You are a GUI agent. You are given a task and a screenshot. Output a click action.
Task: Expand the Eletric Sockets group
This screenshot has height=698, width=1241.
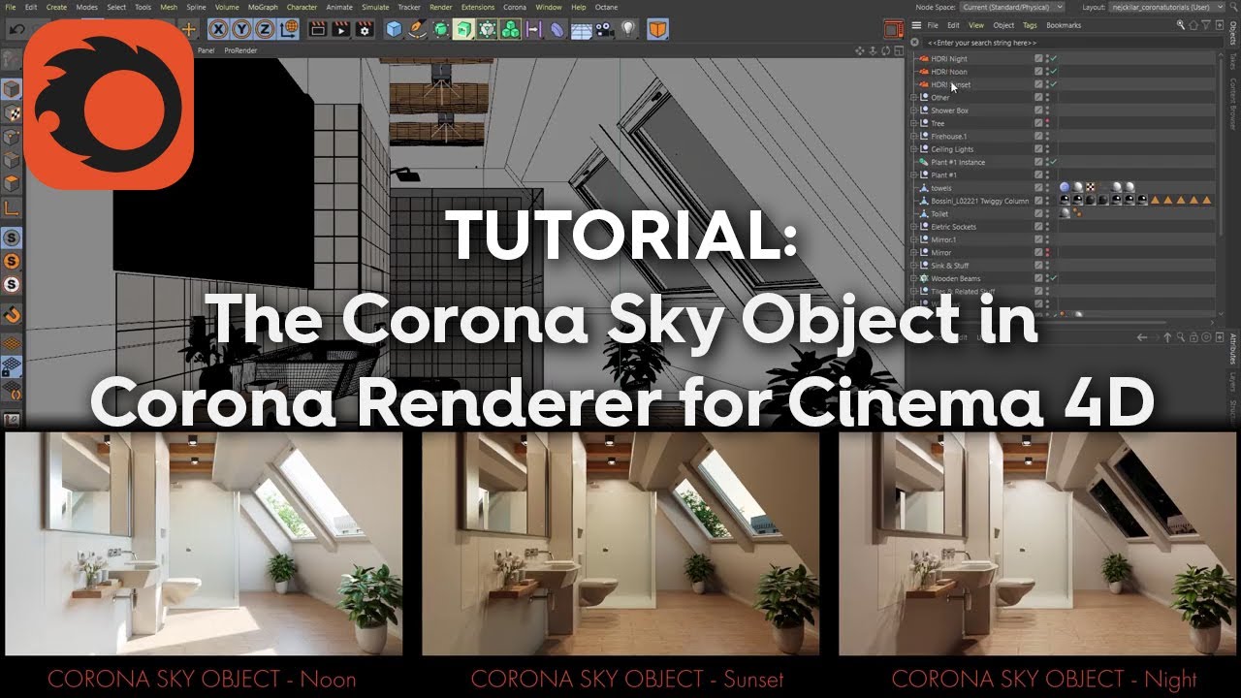tap(913, 227)
